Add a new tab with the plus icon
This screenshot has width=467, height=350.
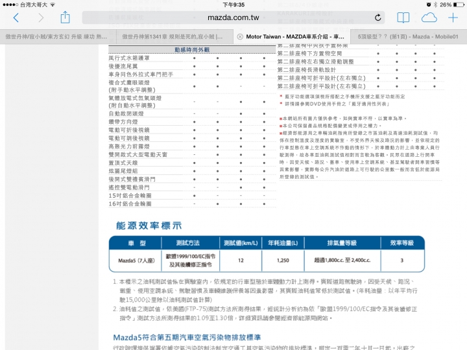[453, 18]
